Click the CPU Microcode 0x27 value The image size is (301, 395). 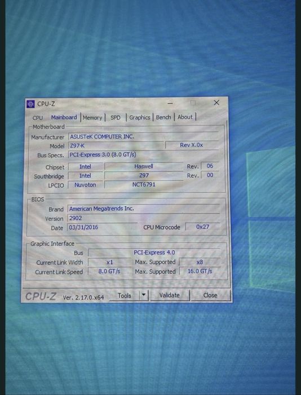(202, 227)
